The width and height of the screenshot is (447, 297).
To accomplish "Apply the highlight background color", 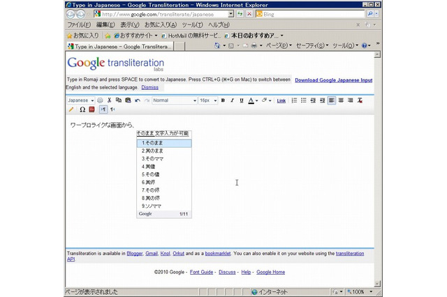I will tap(264, 100).
